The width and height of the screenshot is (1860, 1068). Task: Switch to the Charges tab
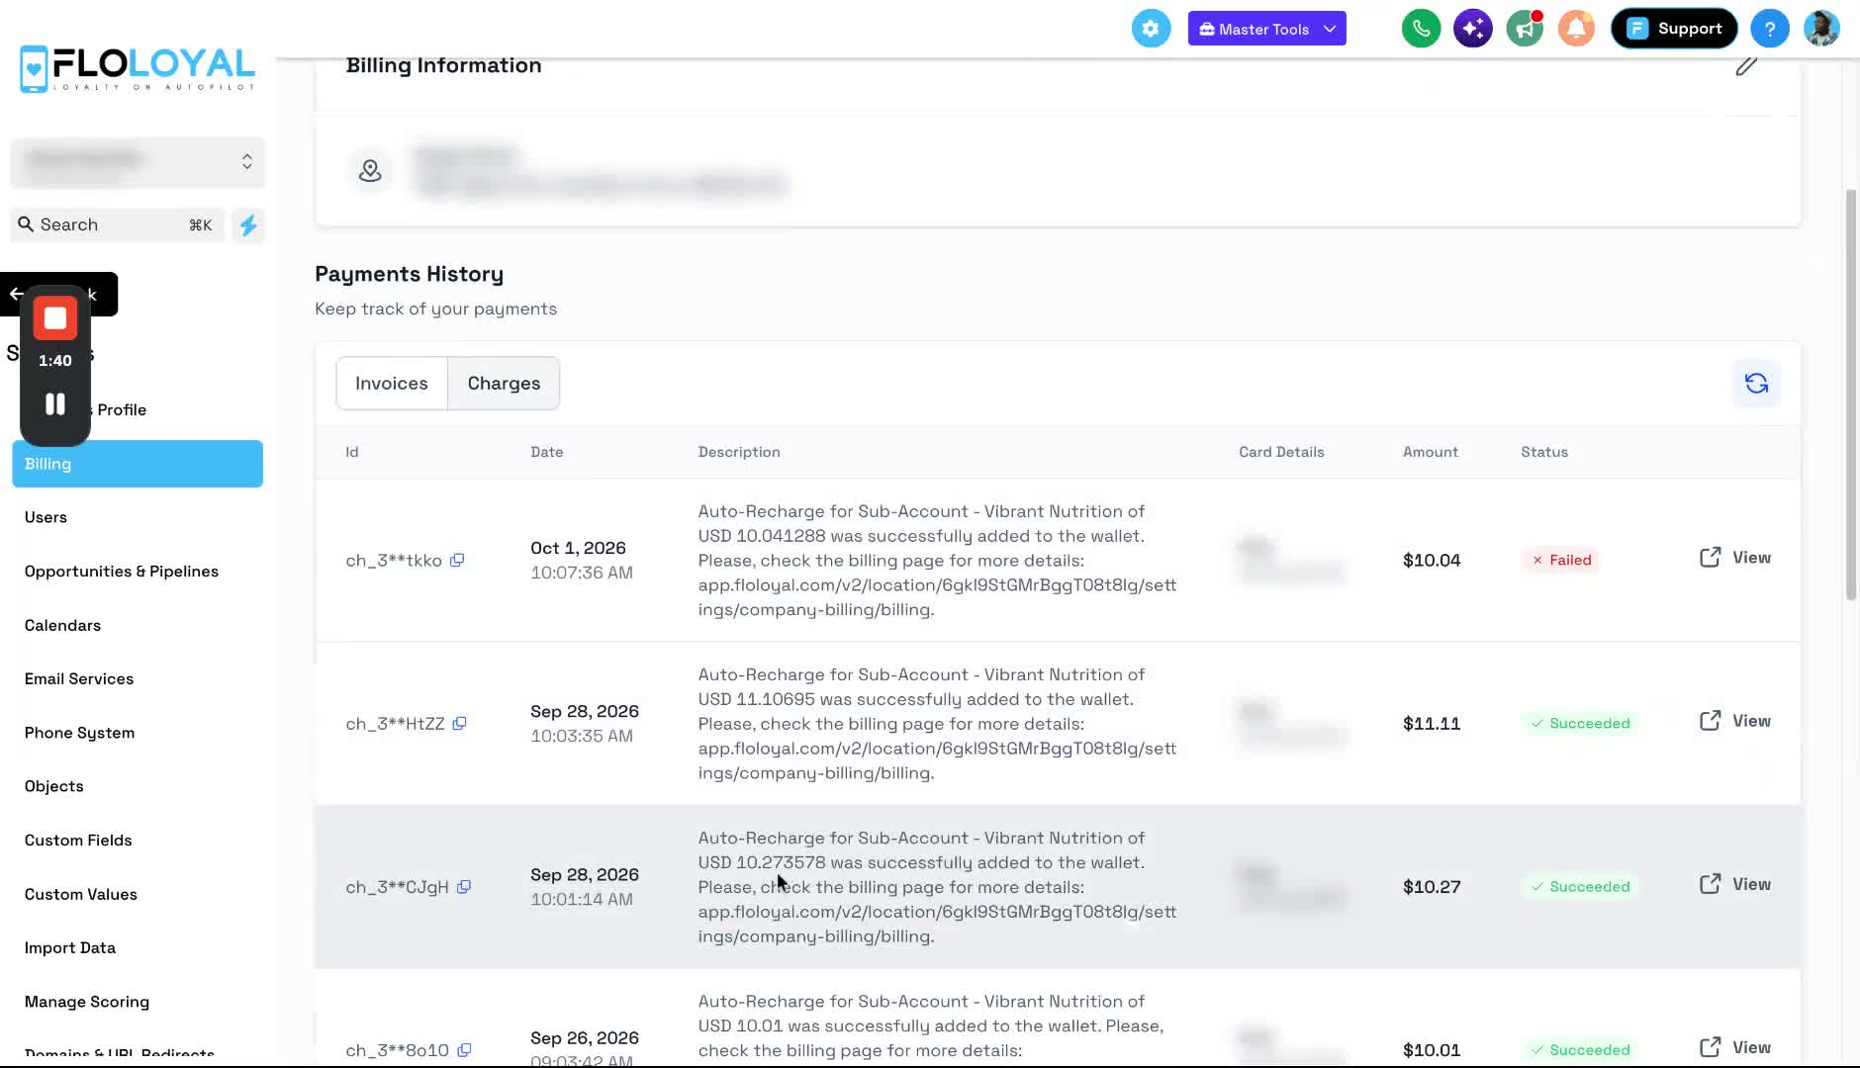(x=504, y=384)
